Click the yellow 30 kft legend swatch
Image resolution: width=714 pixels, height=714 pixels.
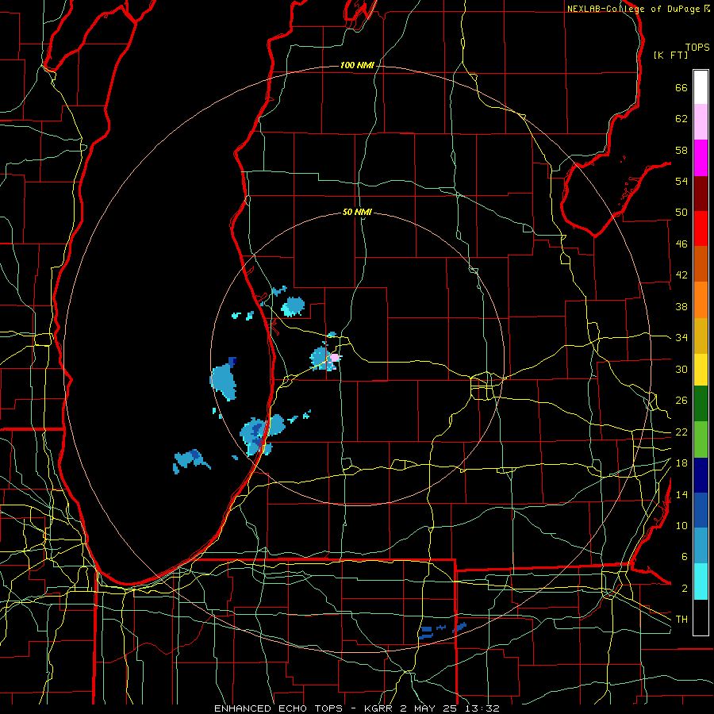point(701,370)
